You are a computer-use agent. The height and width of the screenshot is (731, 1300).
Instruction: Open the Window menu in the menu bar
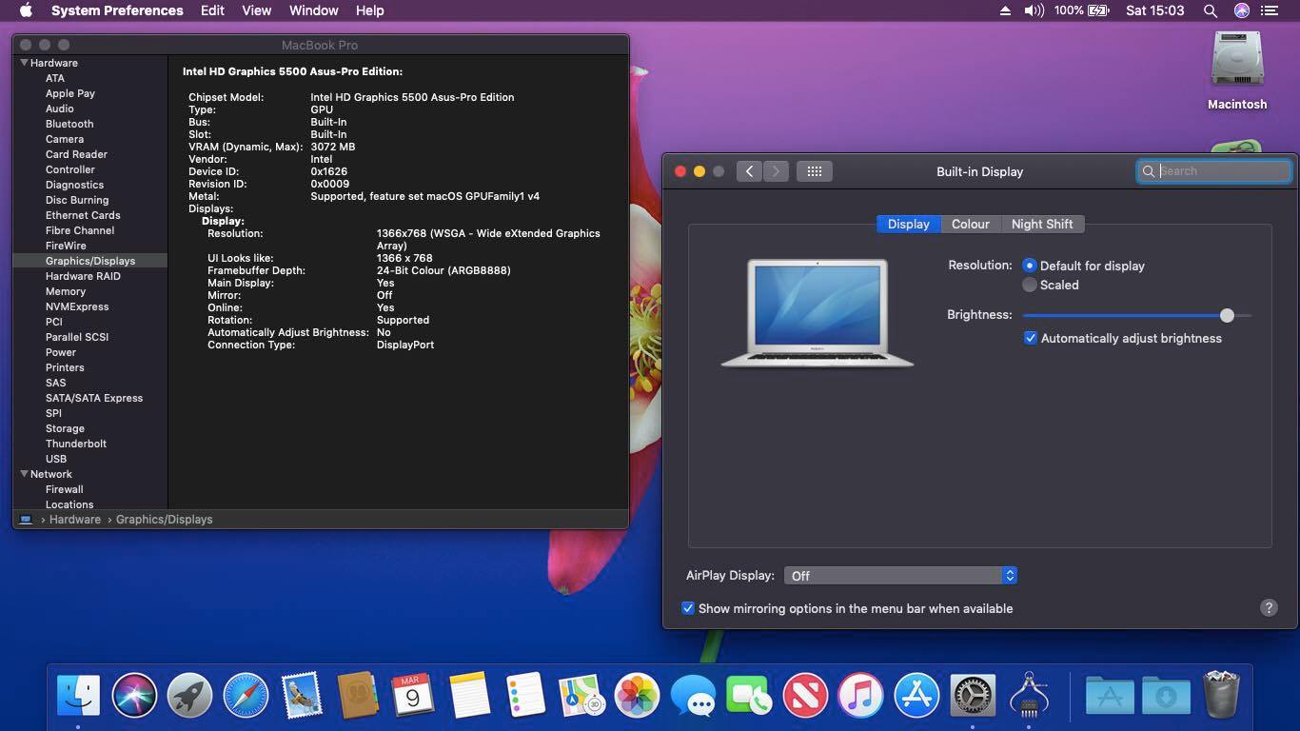tap(313, 10)
